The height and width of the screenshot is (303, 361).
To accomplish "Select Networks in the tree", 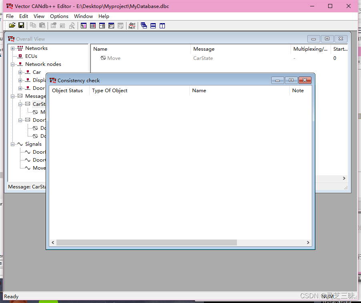I will coord(36,48).
